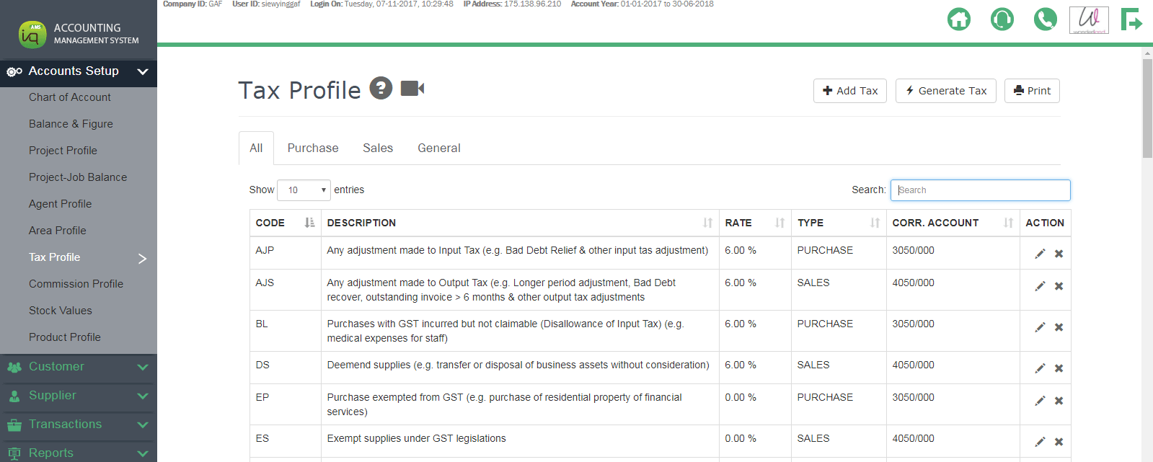Edit the AJP tax row pencil icon
Screen dimensions: 1153x462
(1040, 254)
